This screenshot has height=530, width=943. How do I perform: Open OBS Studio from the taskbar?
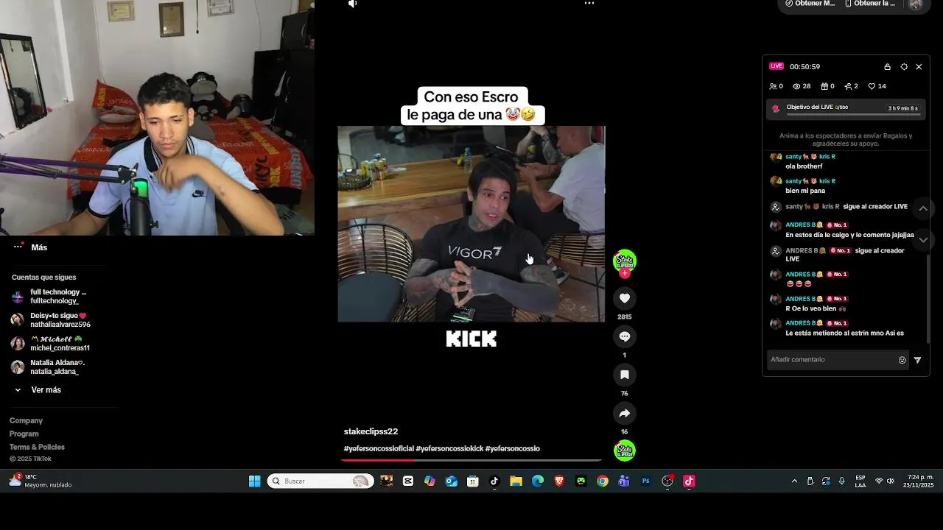667,481
